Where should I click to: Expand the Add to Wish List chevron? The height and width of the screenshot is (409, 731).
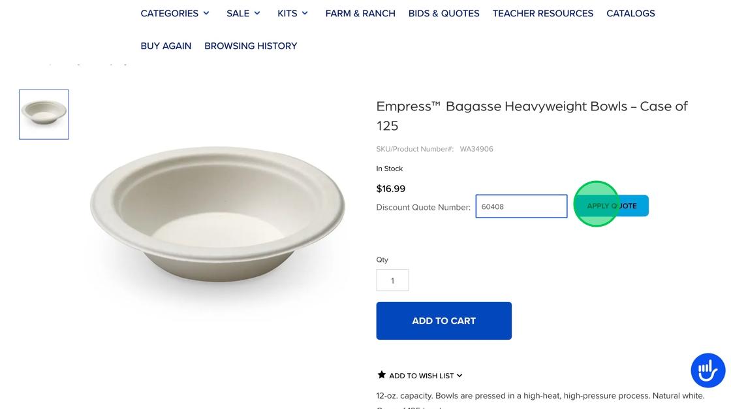tap(459, 376)
